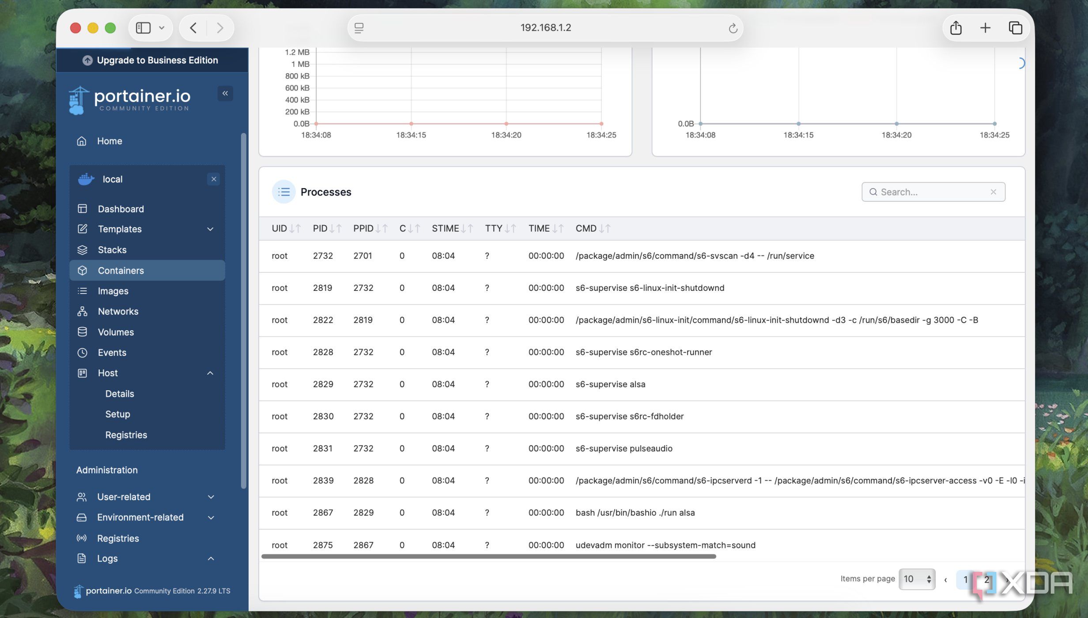Collapse the Portainer sidebar
Viewport: 1088px width, 618px height.
tap(225, 93)
